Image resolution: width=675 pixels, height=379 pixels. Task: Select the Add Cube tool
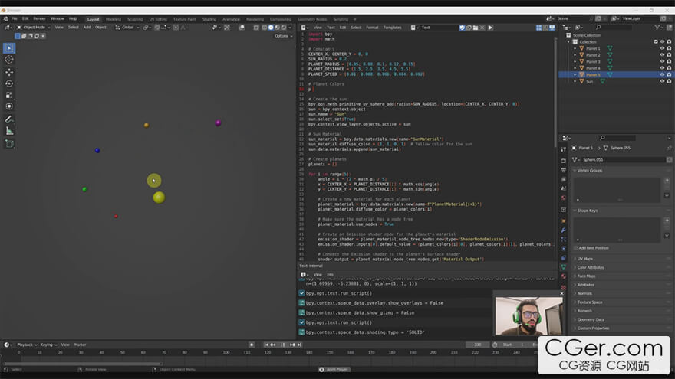9,143
